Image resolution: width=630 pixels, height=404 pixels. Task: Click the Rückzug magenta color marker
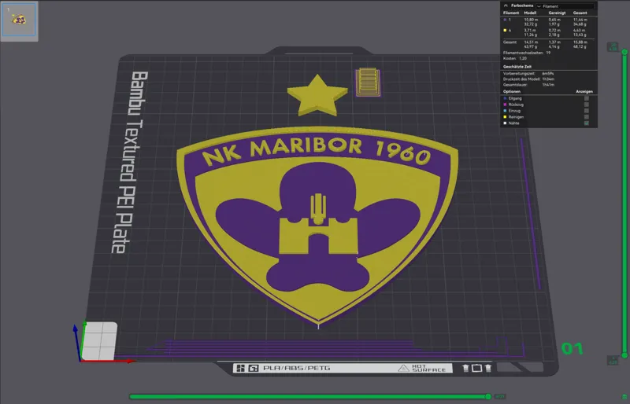(x=505, y=105)
